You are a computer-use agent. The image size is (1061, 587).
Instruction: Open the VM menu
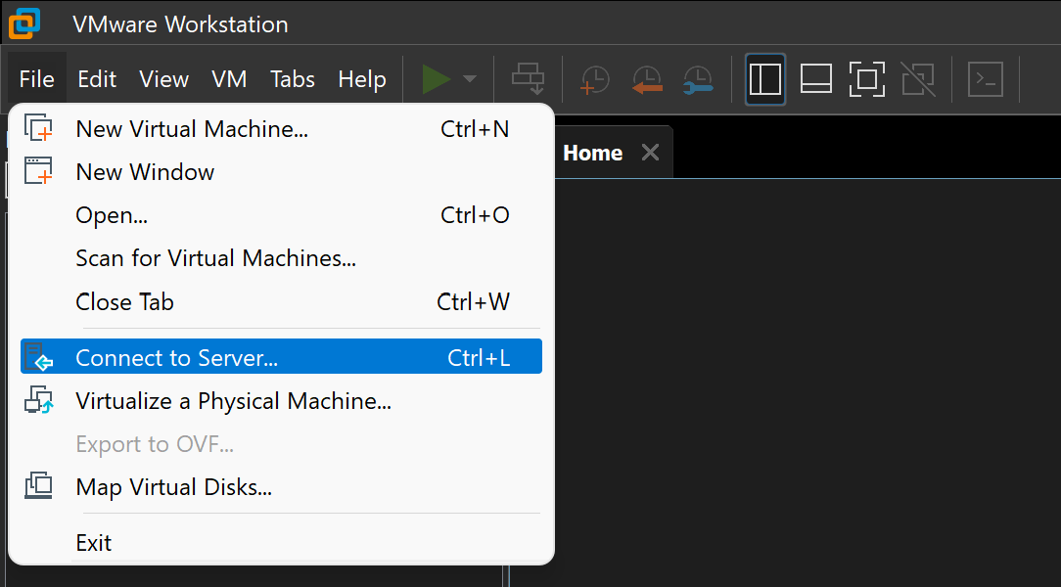(x=229, y=79)
